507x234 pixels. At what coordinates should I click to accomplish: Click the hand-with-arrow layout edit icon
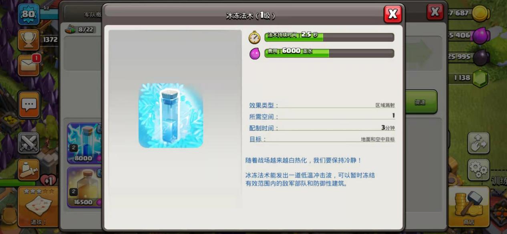pos(479,143)
